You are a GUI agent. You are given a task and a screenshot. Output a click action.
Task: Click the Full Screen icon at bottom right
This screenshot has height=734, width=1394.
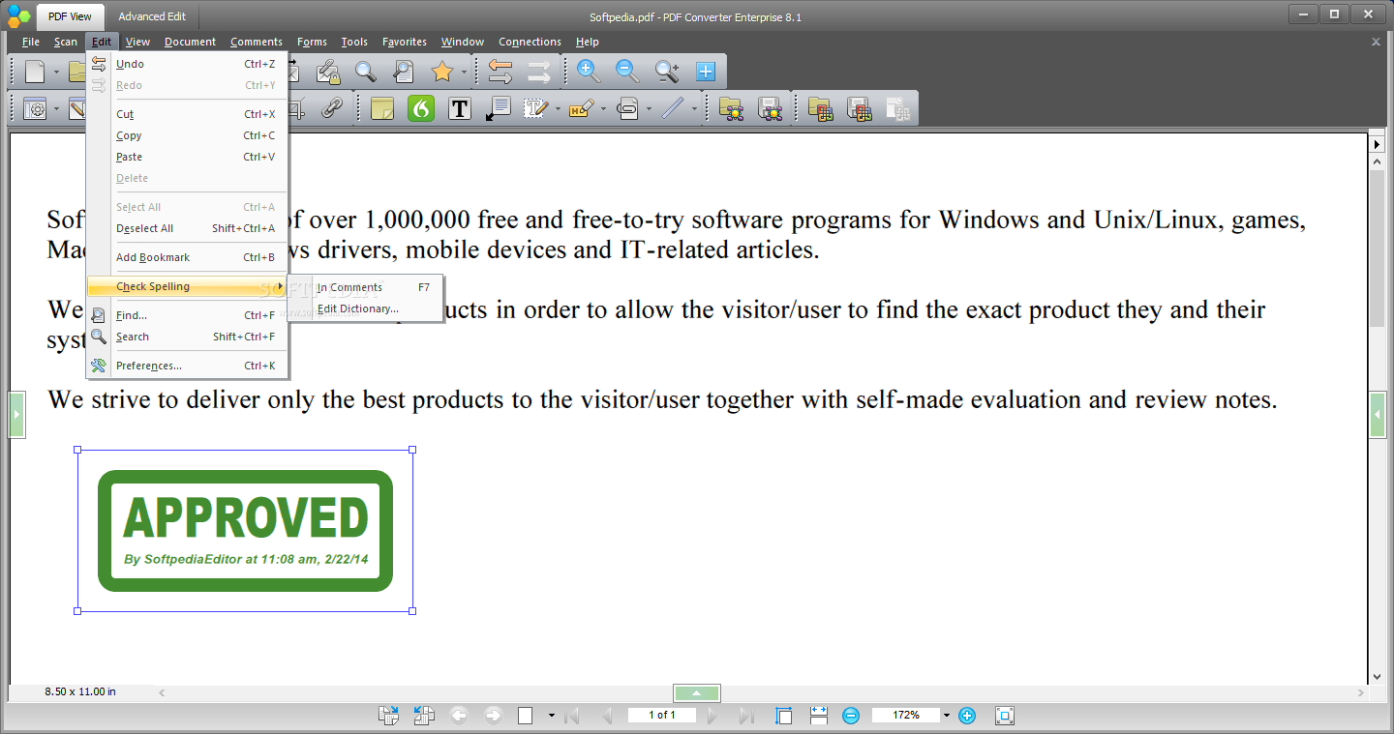tap(1004, 716)
